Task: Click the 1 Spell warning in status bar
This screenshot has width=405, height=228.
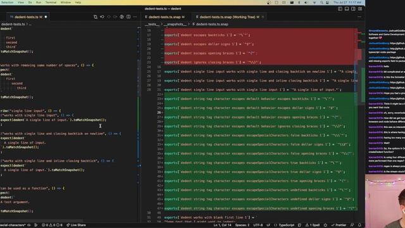Action: [x=313, y=225]
